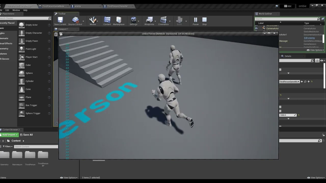
Task: Open Cinematics dropdown arrow
Action: point(170,21)
